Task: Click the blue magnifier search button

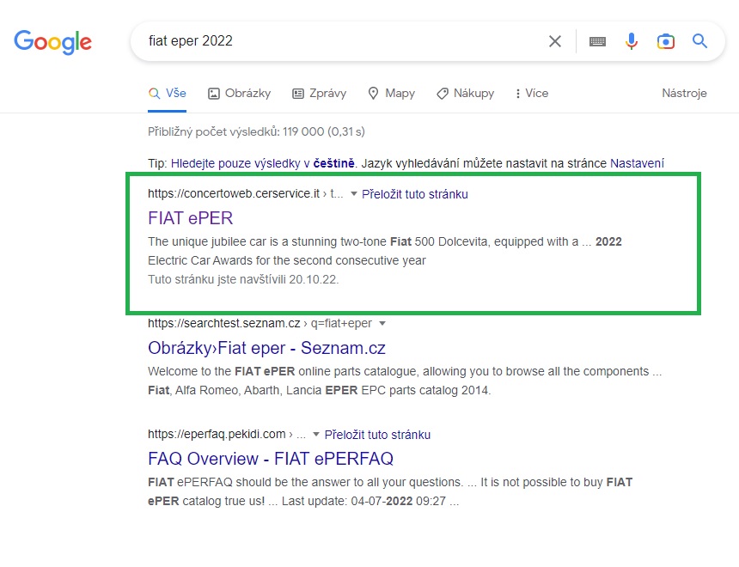Action: (x=699, y=41)
